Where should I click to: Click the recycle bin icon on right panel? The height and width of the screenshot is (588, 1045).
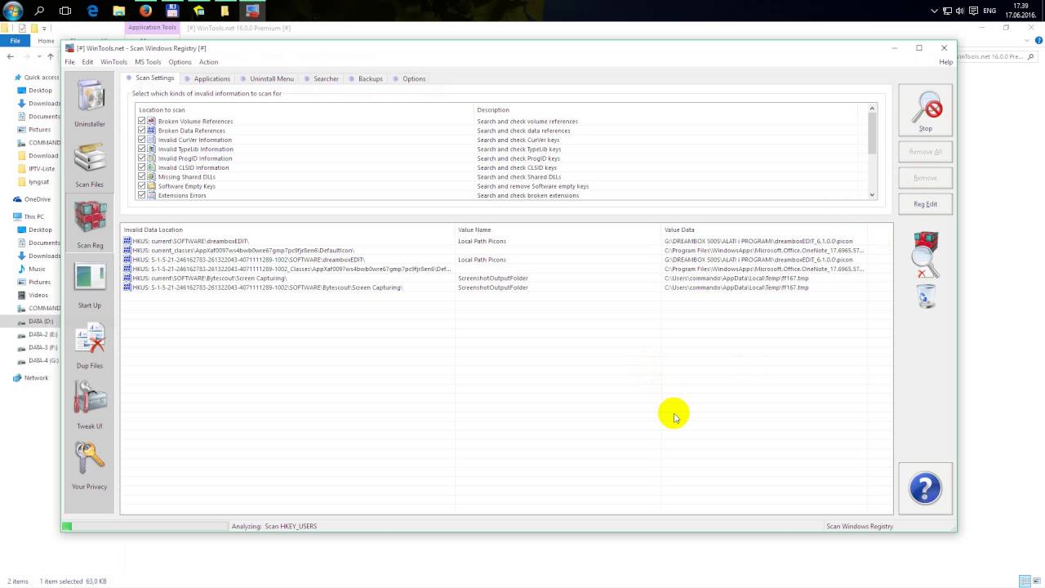pos(927,296)
